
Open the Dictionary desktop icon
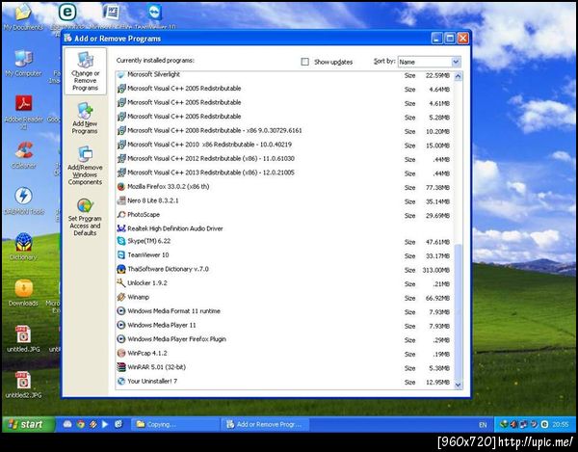click(23, 247)
